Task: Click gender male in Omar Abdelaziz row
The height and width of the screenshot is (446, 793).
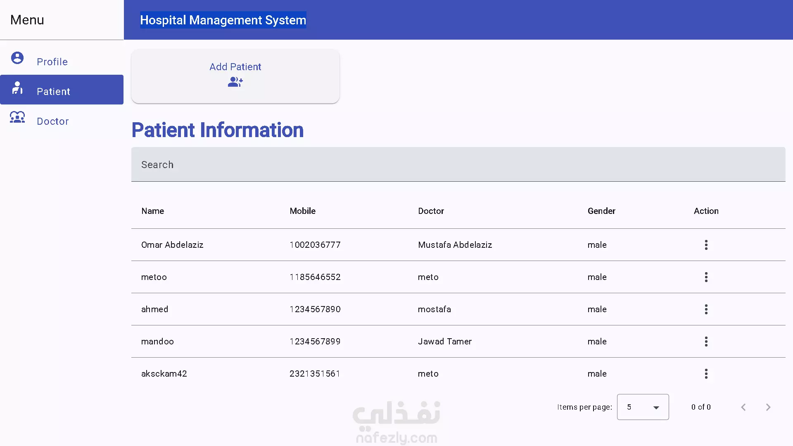Action: pos(597,245)
